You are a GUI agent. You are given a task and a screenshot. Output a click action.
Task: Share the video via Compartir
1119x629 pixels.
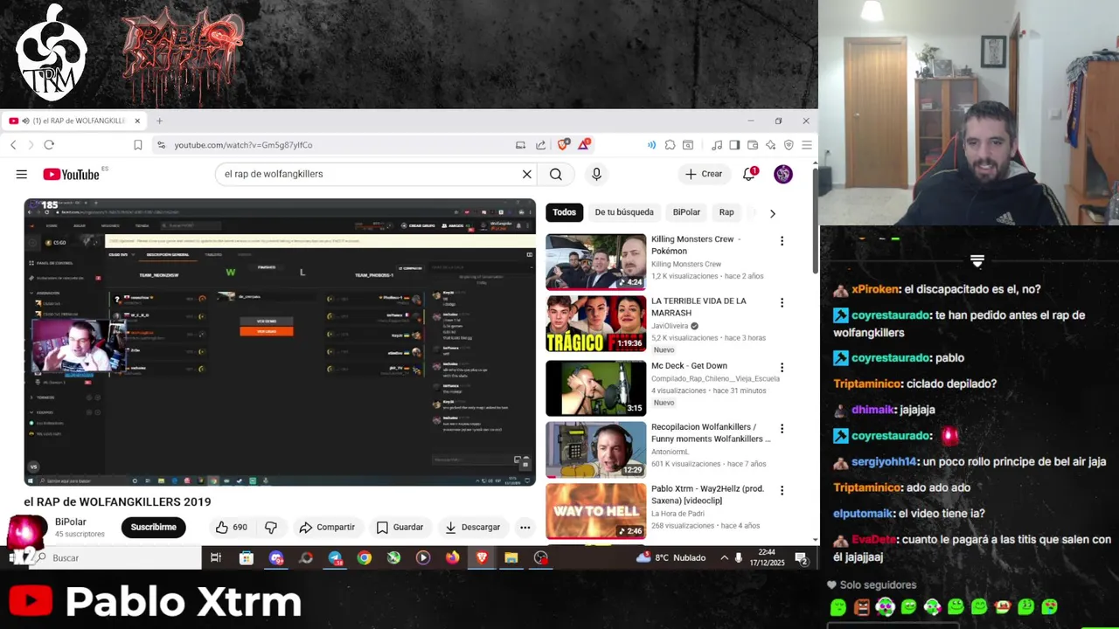point(327,527)
